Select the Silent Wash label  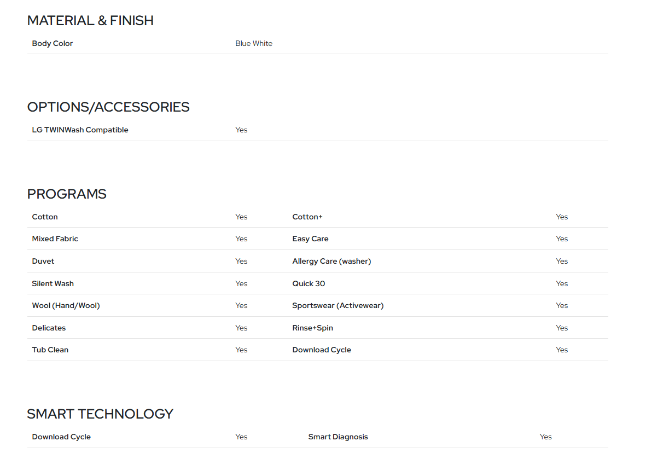pos(53,283)
